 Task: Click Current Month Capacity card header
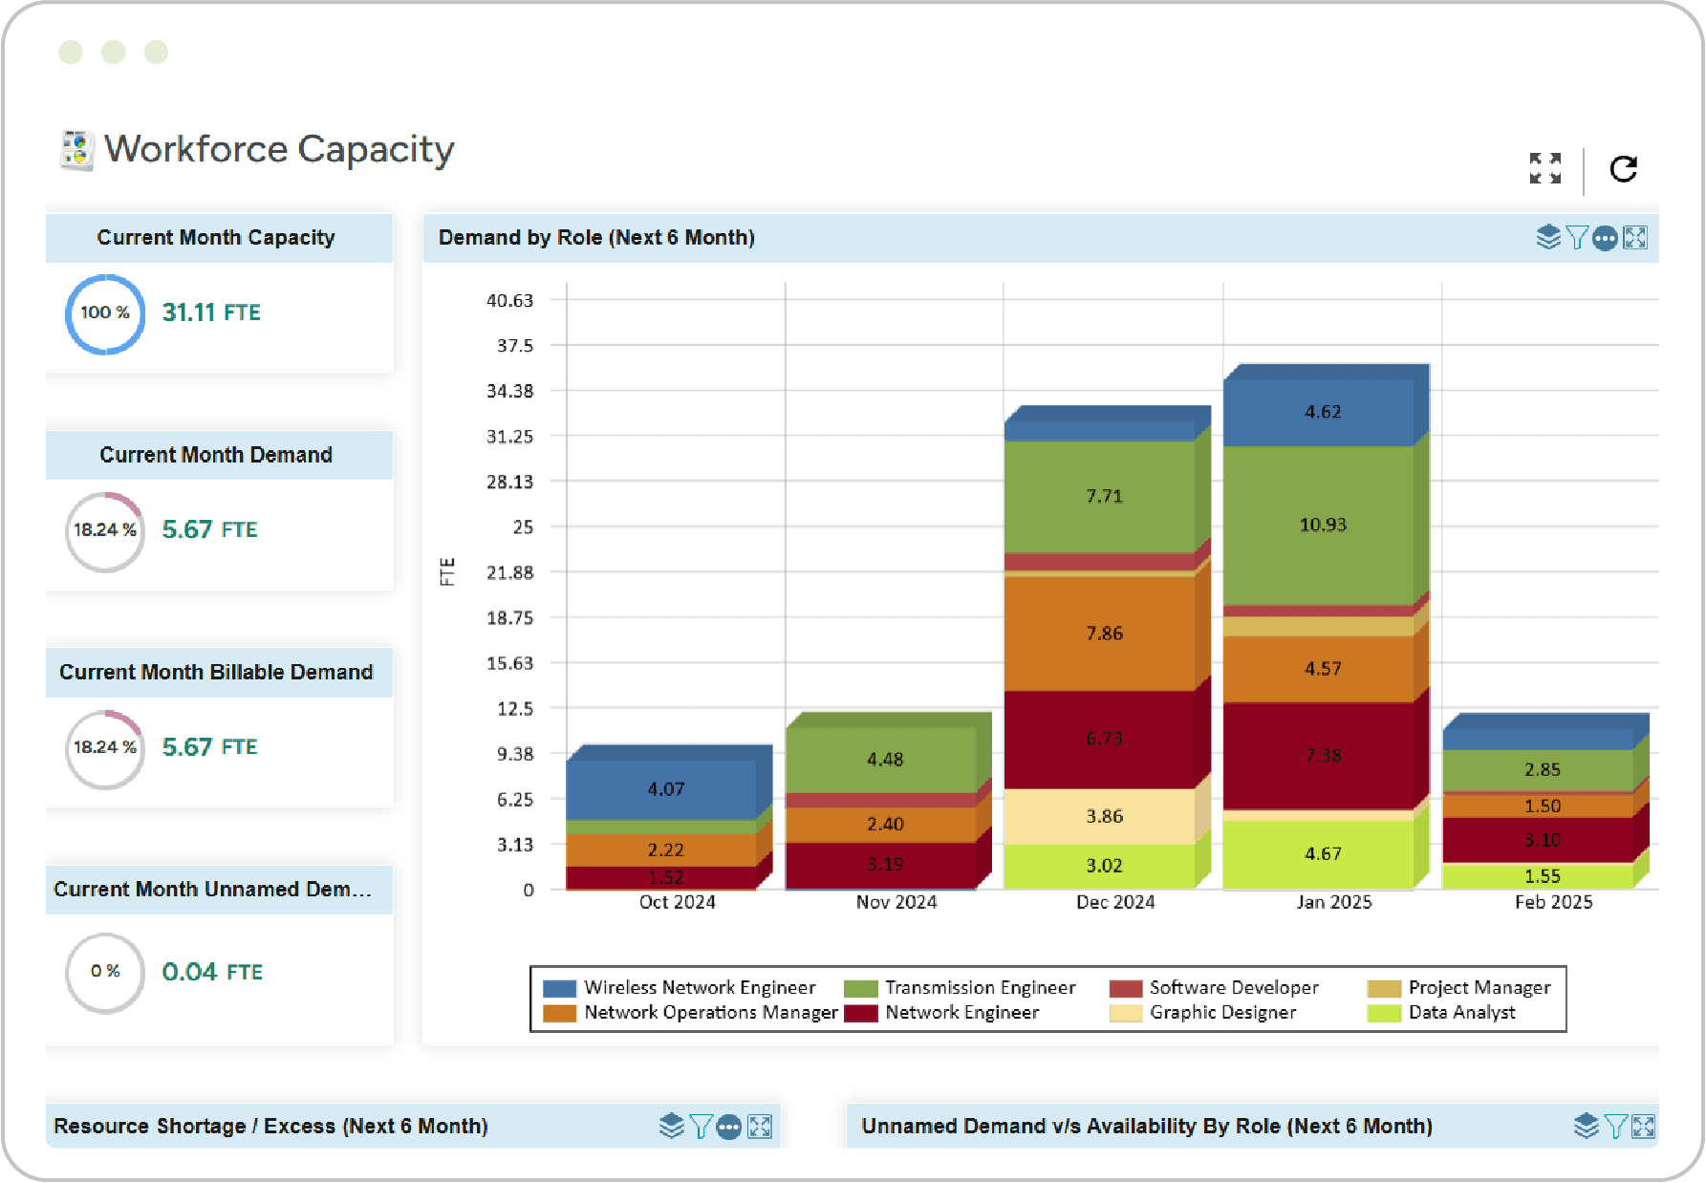pos(219,238)
